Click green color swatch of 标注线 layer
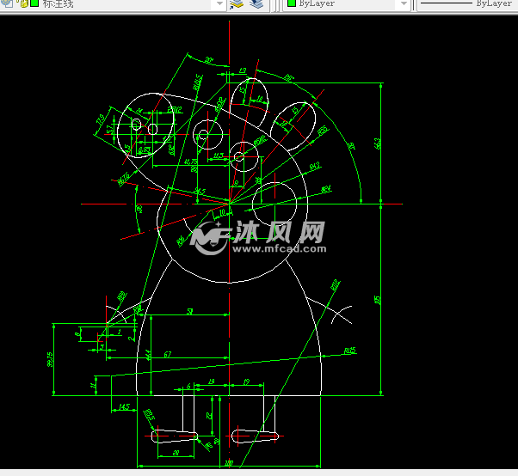This screenshot has height=476, width=518. (34, 3)
